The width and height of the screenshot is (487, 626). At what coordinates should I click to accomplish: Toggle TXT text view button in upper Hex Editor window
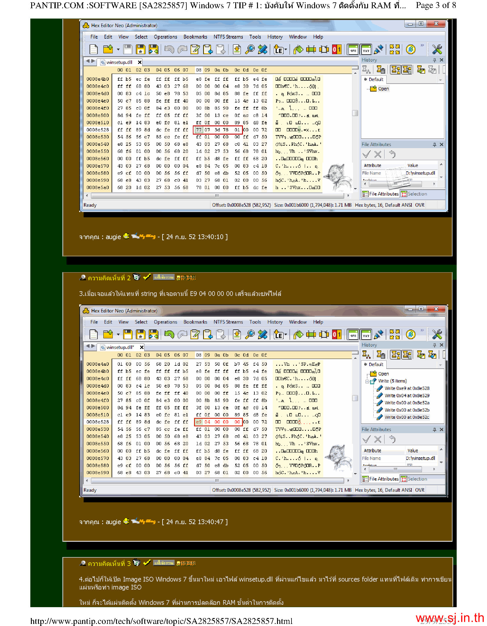coord(366,49)
